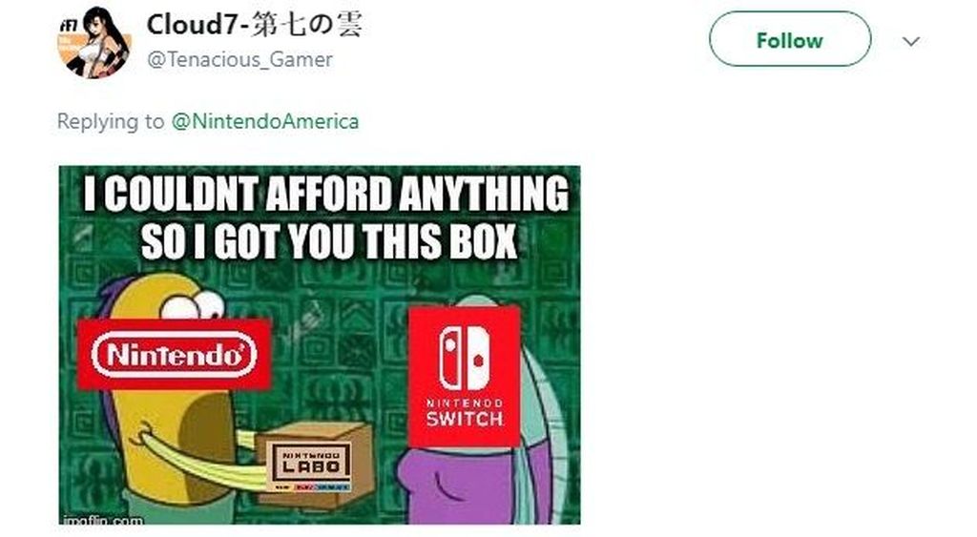Image resolution: width=977 pixels, height=537 pixels.
Task: Click the yellow fish's eyes
Action: [x=193, y=305]
